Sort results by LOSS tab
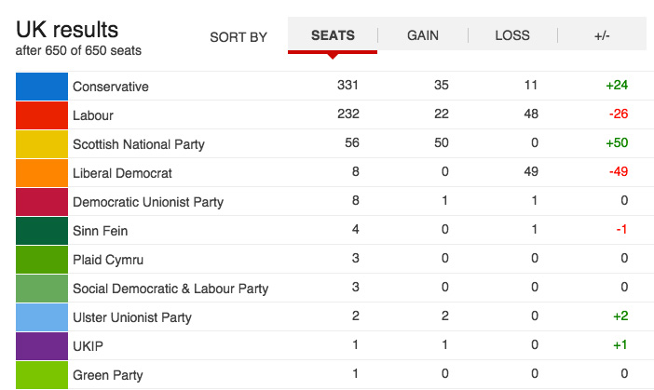This screenshot has width=654, height=390. coord(512,35)
